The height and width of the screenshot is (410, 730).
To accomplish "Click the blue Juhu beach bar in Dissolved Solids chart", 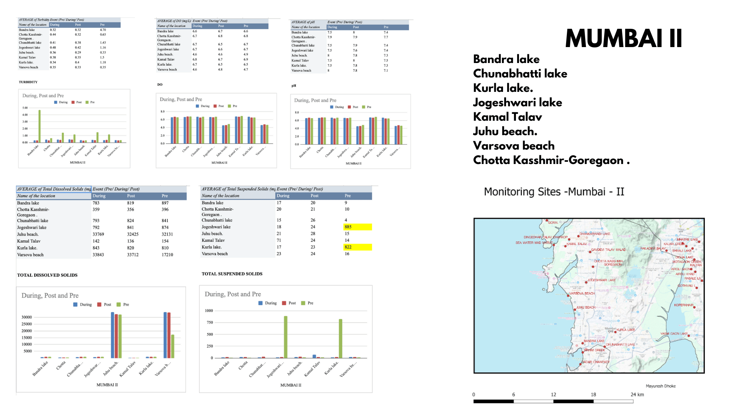I will (113, 335).
